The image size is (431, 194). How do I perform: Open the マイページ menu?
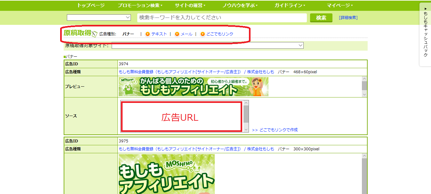340,5
